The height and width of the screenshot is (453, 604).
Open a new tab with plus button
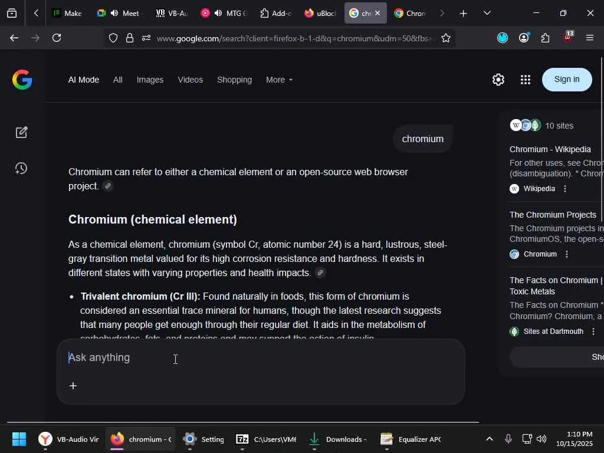coord(464,14)
